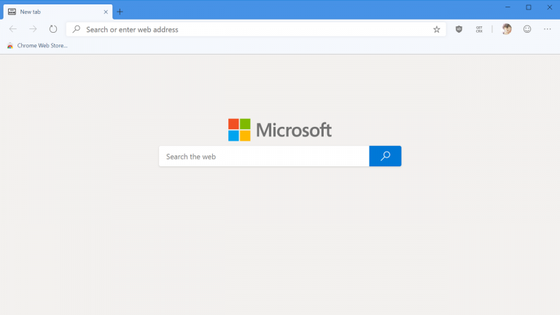This screenshot has width=560, height=315.
Task: Click the blue search magnifier button
Action: (385, 156)
